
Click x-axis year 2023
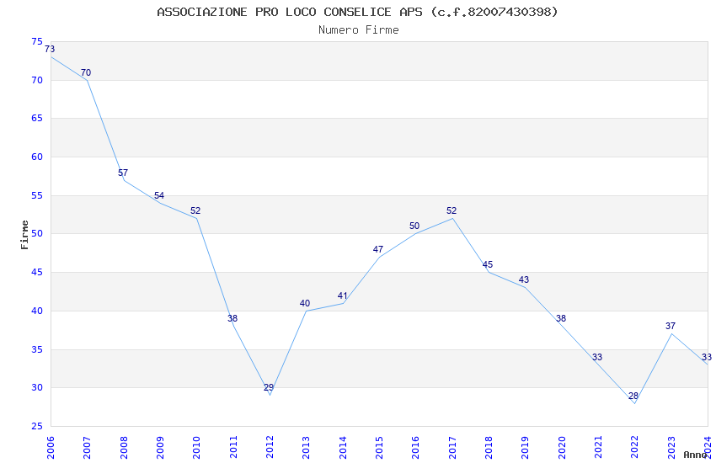point(671,448)
